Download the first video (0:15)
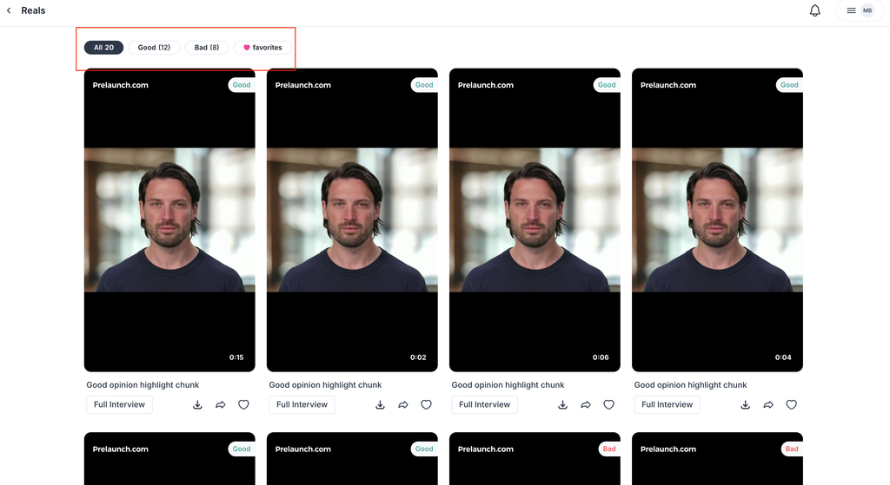The width and height of the screenshot is (890, 485). (x=197, y=404)
